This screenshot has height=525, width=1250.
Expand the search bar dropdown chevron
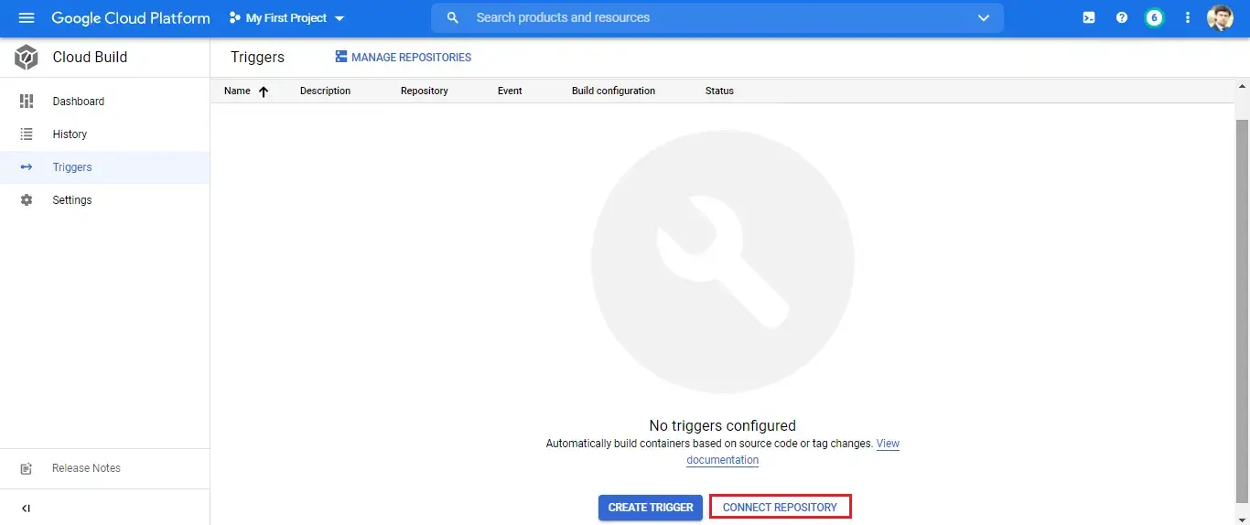tap(984, 18)
